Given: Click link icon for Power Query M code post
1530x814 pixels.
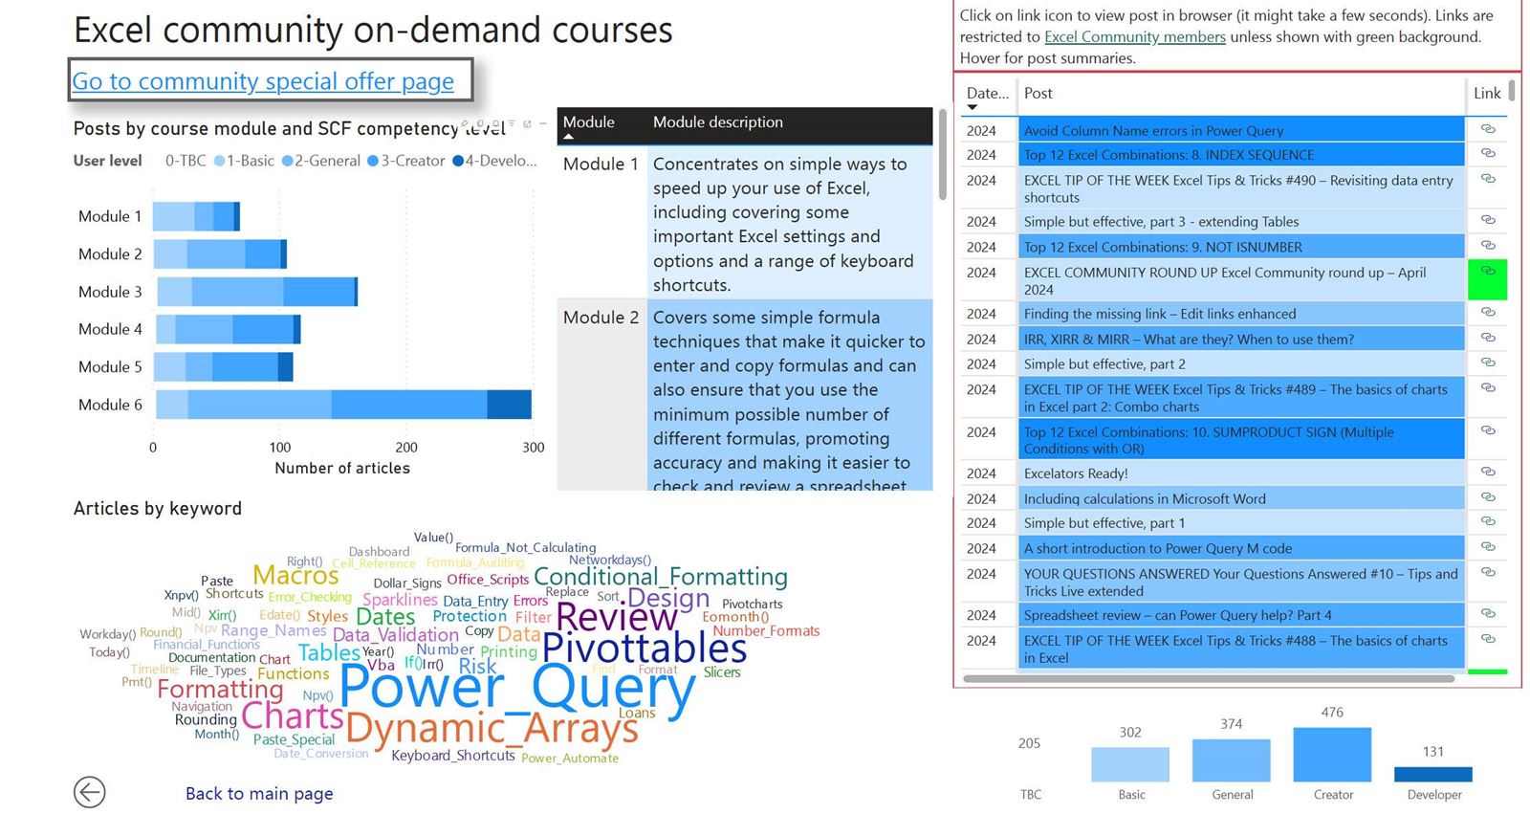Looking at the screenshot, I should [1488, 547].
